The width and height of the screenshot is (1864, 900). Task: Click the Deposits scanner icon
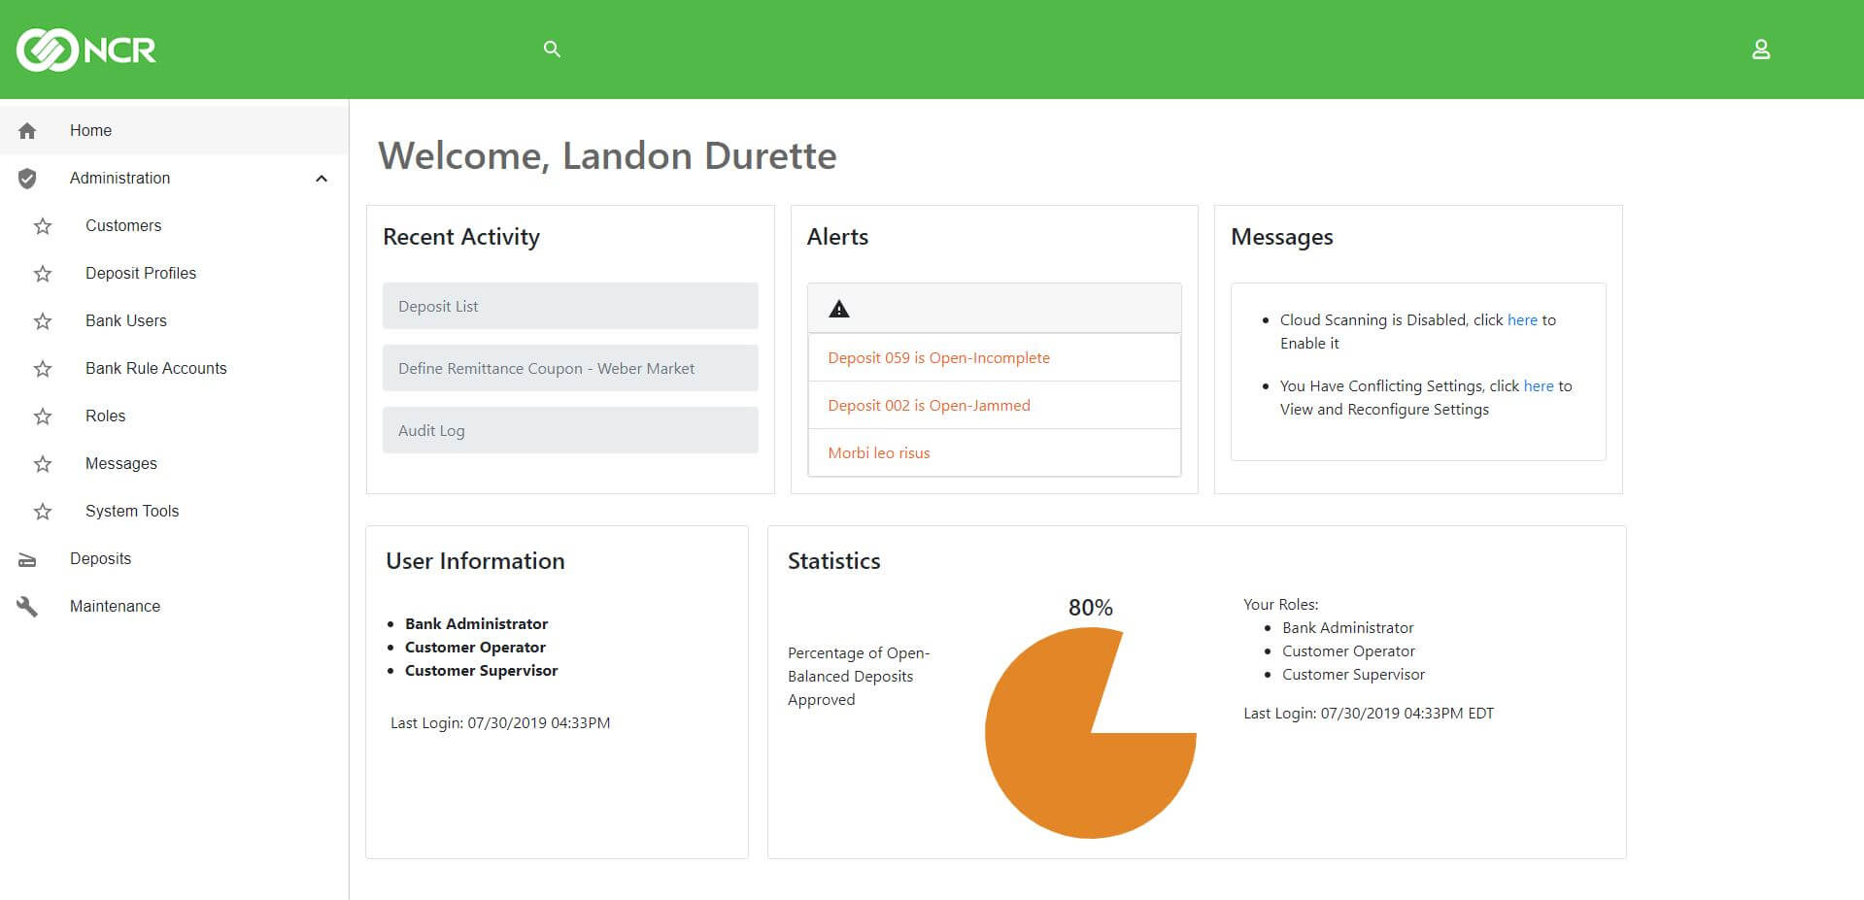[27, 559]
